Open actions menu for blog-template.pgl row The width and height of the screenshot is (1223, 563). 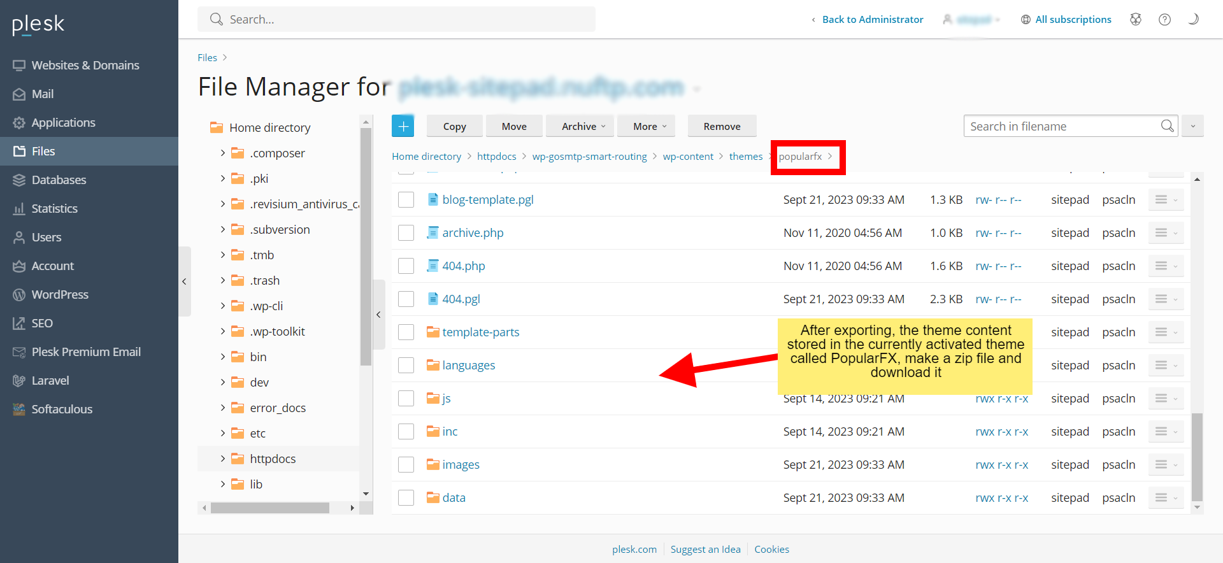click(1166, 200)
